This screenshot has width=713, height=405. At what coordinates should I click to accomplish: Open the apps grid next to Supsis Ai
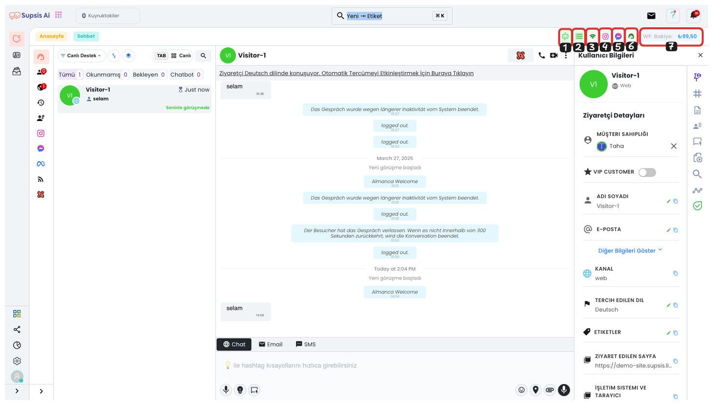point(59,15)
